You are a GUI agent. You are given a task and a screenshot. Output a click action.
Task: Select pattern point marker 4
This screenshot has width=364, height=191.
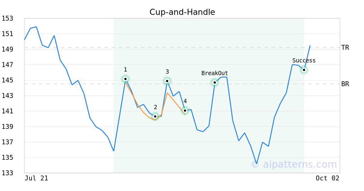(x=185, y=111)
